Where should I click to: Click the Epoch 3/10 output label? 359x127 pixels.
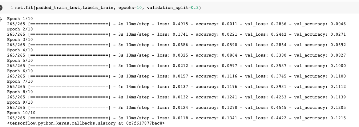click(18, 40)
